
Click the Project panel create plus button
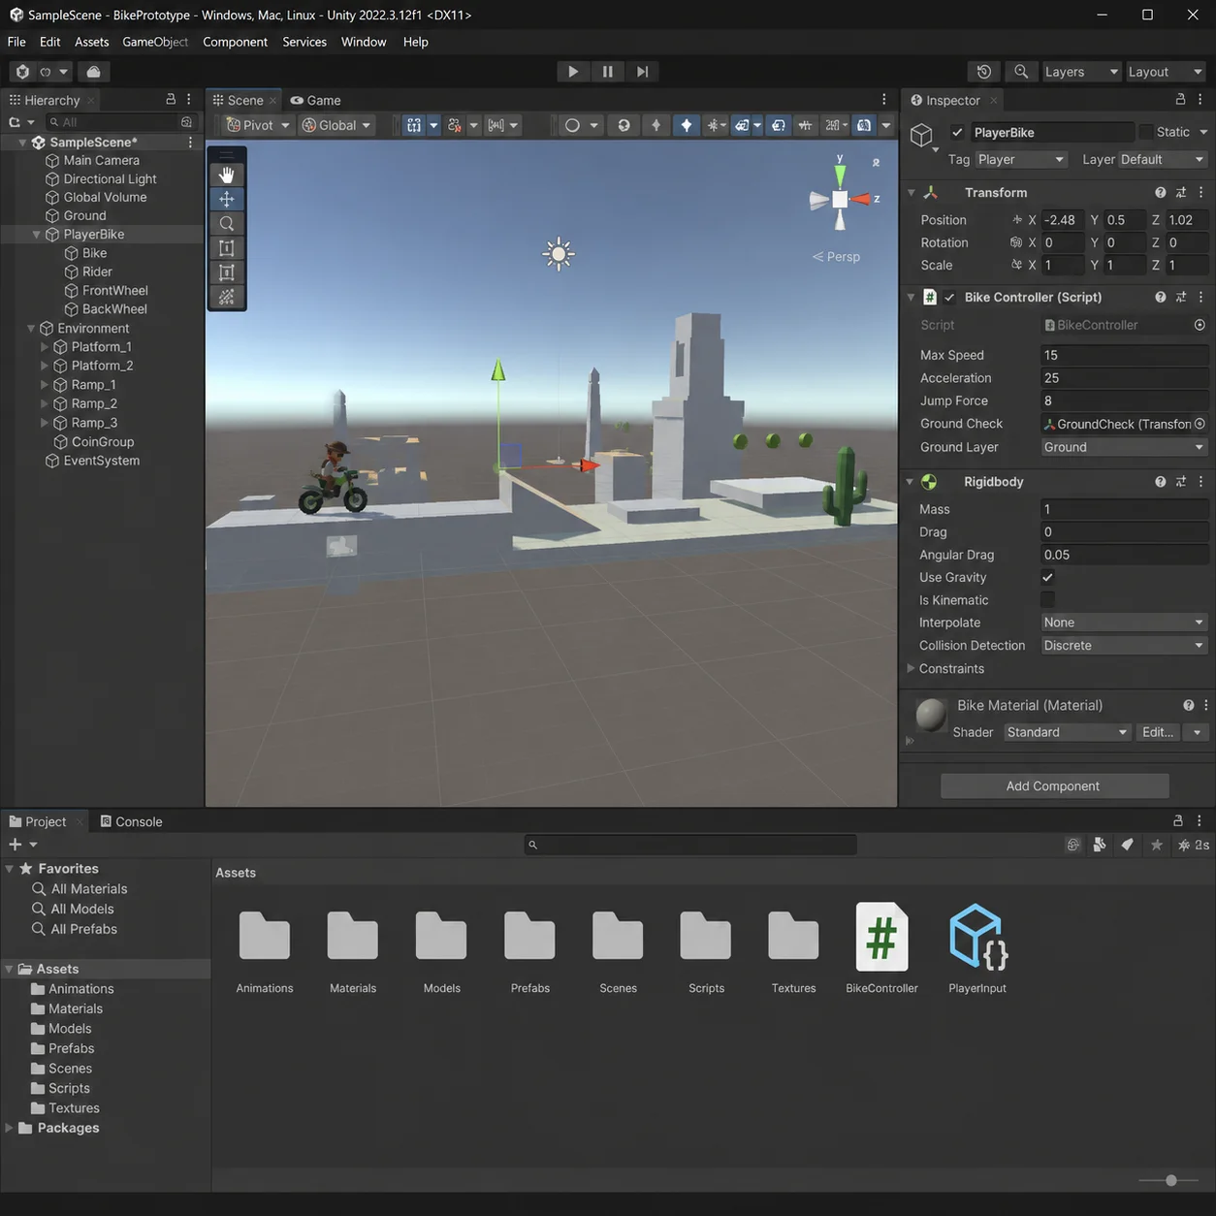[16, 845]
